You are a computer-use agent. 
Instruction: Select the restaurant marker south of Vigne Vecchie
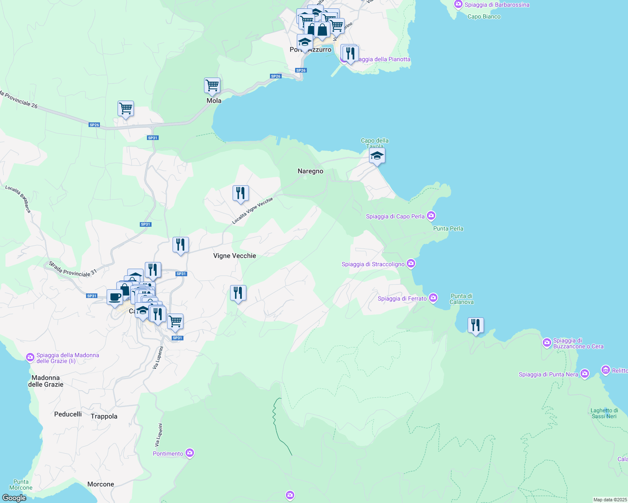[x=238, y=293]
